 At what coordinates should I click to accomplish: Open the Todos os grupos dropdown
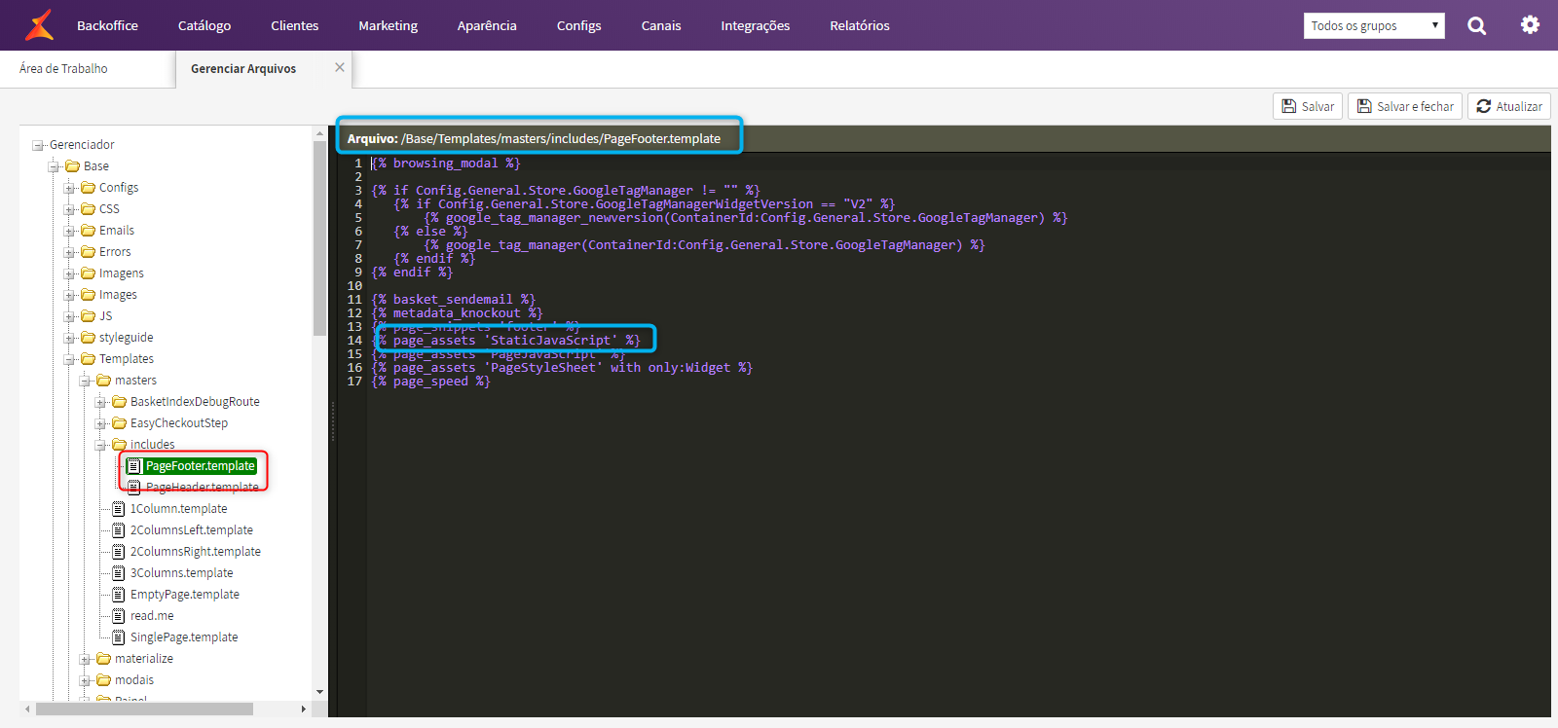pos(1374,25)
